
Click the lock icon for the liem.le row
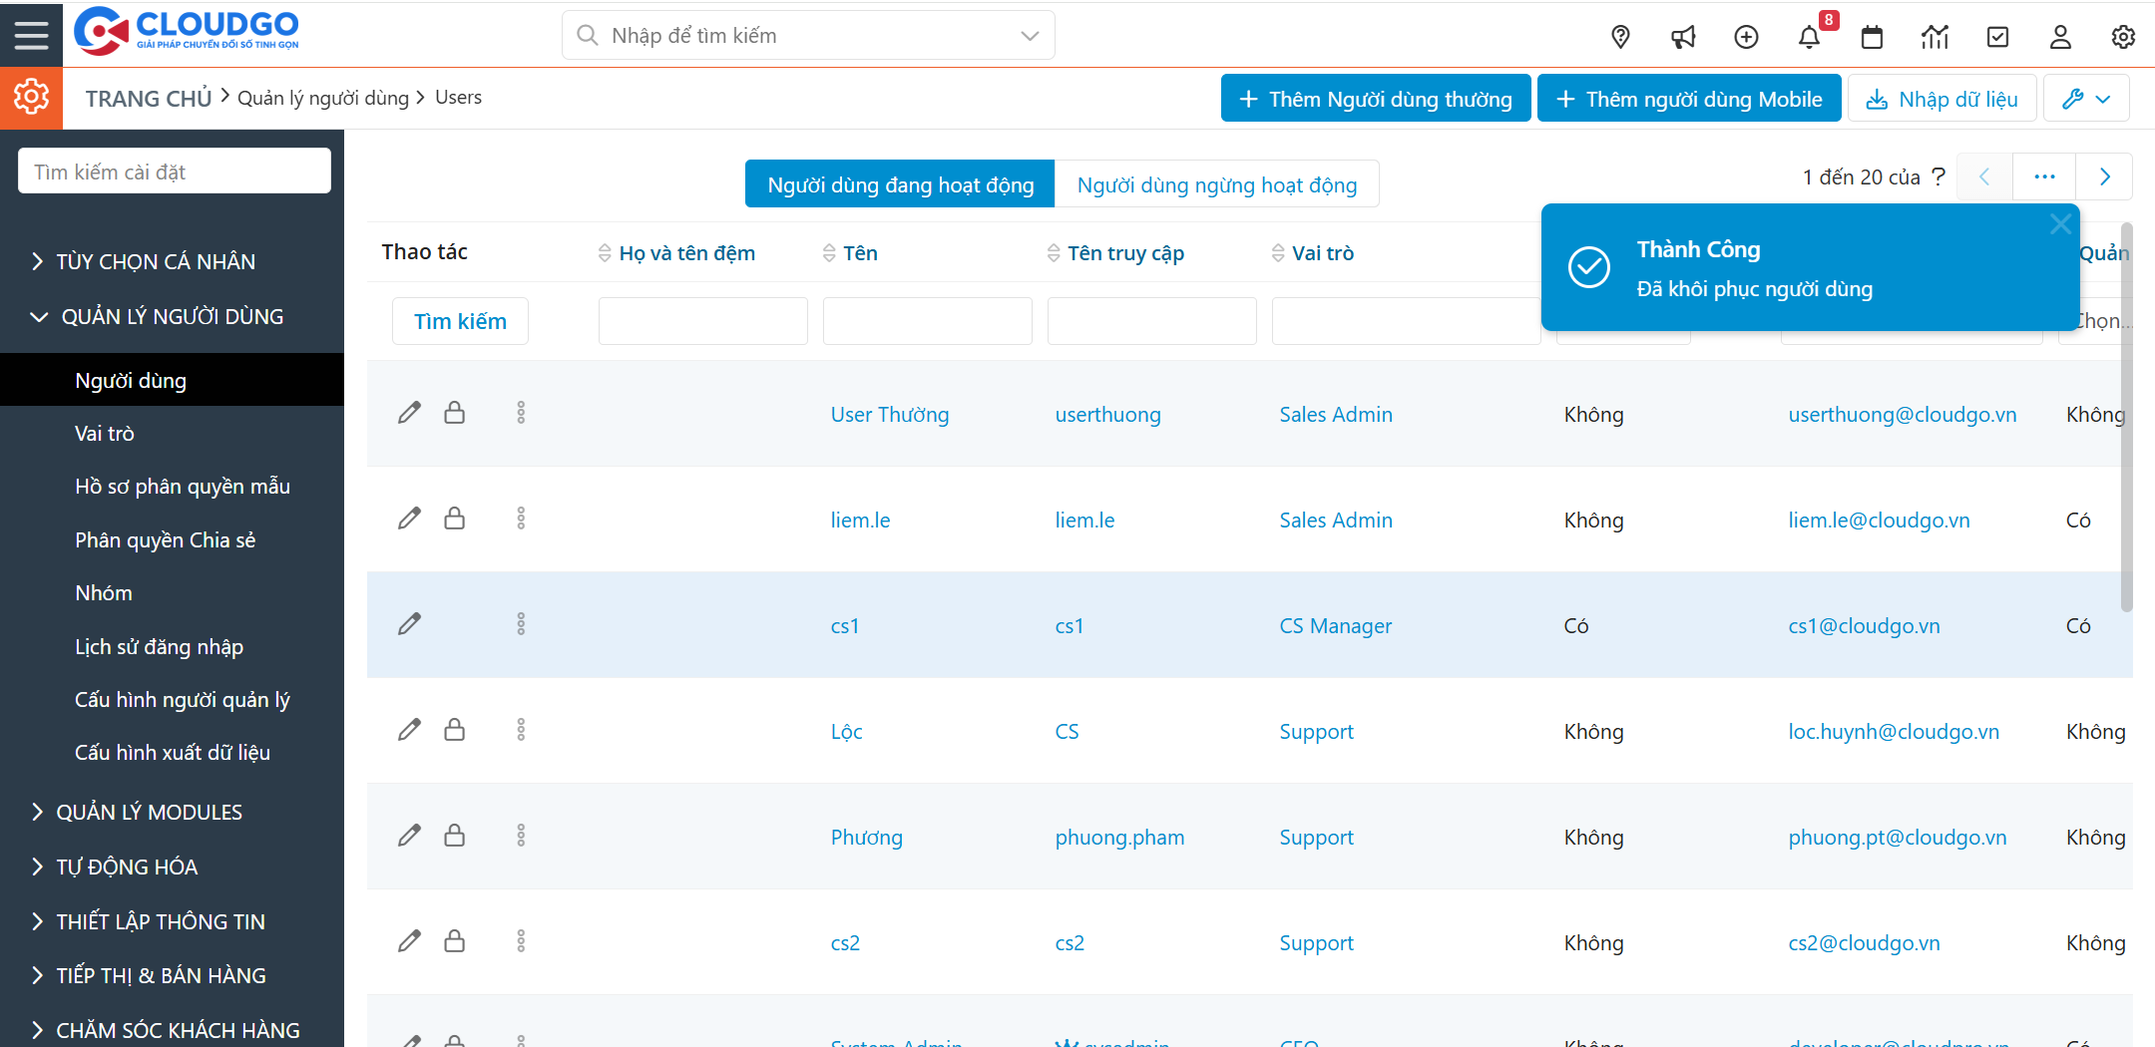click(x=454, y=519)
